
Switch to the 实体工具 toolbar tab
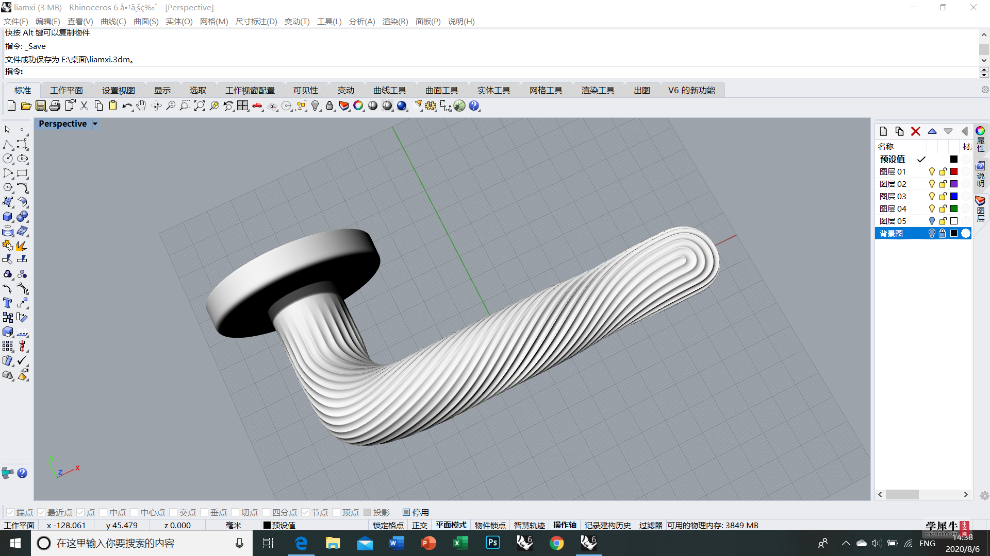(x=493, y=91)
